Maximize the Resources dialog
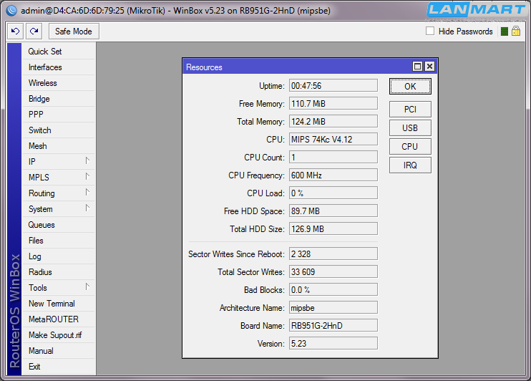The image size is (531, 381). click(x=417, y=67)
